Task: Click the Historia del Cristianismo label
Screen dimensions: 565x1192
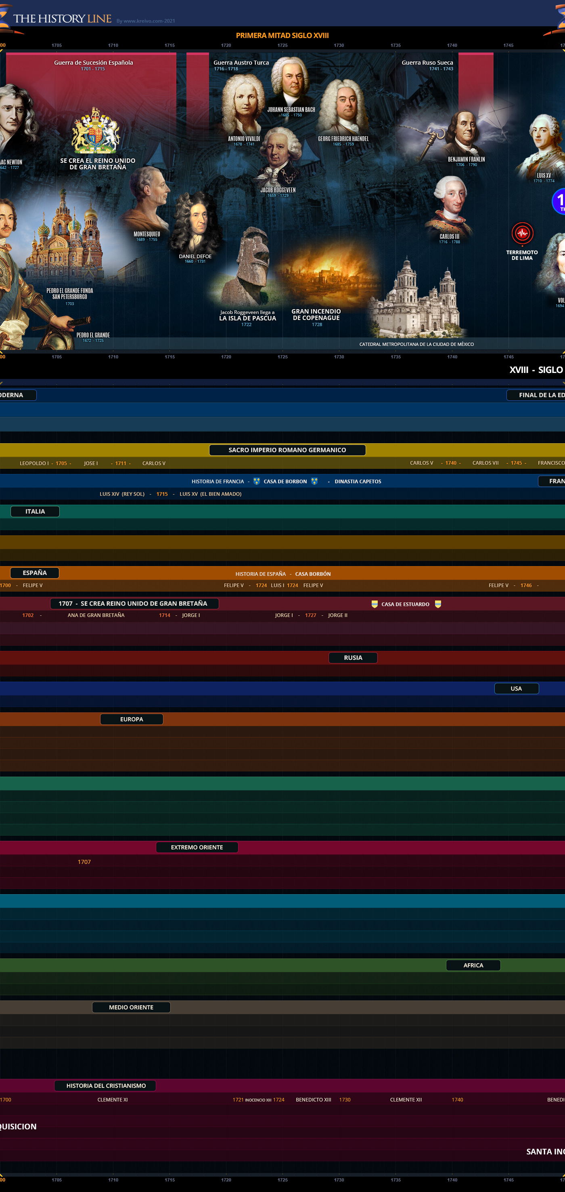Action: (105, 1086)
